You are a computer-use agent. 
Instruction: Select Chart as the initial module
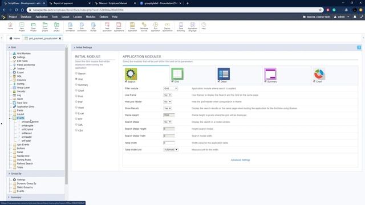click(x=76, y=91)
